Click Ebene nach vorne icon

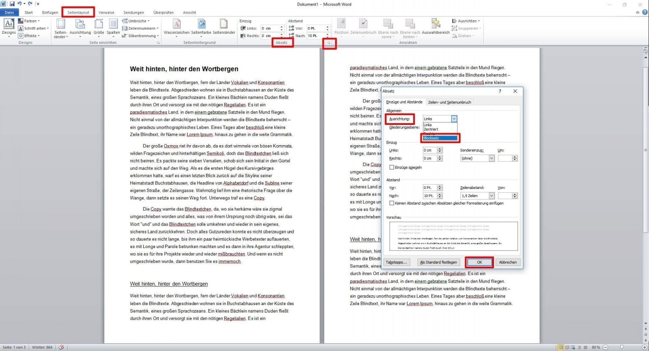(x=387, y=24)
